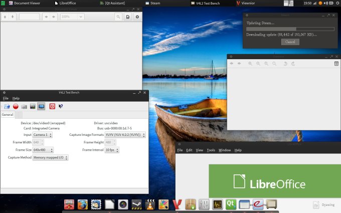
Task: Toggle the monitor capture window button in V4L2
Action: 41,106
